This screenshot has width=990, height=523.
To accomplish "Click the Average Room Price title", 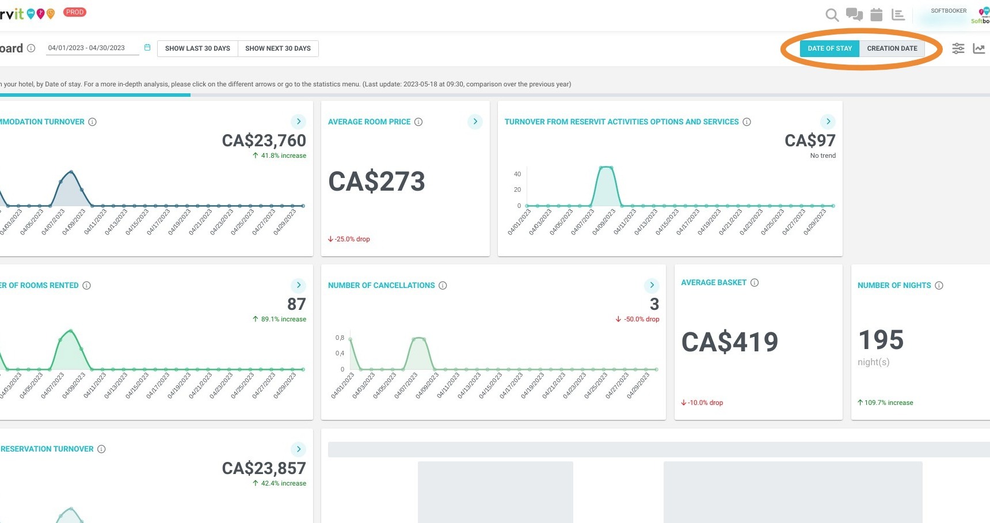I will pyautogui.click(x=369, y=122).
